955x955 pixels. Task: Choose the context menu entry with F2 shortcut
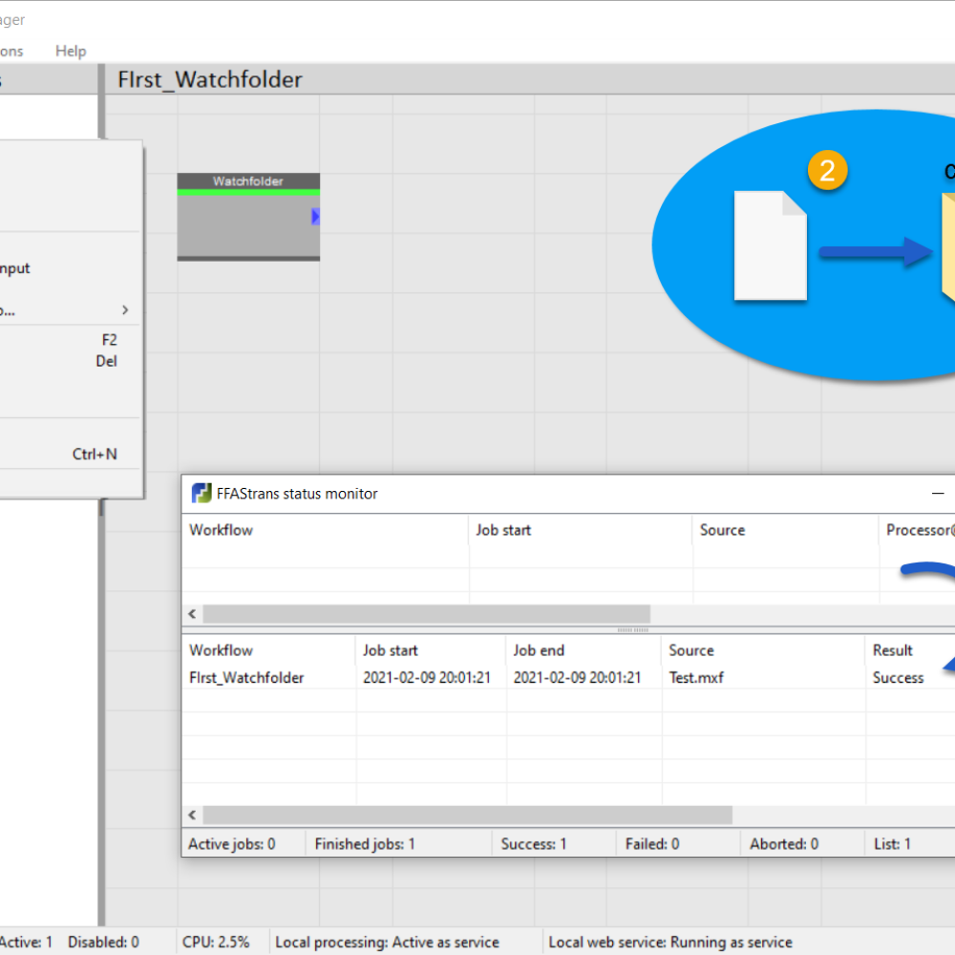[x=70, y=340]
